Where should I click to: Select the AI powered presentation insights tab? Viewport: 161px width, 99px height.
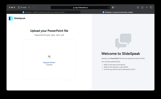coord(117,12)
